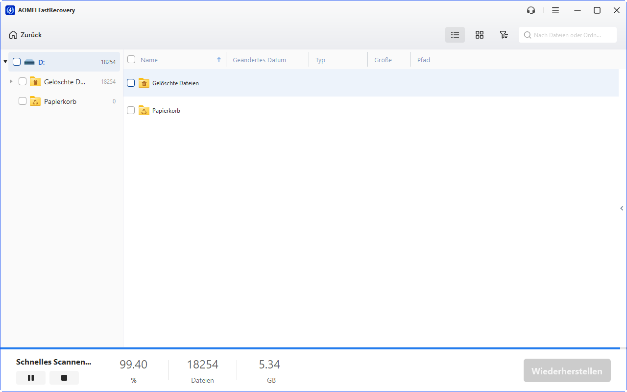Check the D: drive checkbox
The width and height of the screenshot is (627, 392).
[x=17, y=62]
